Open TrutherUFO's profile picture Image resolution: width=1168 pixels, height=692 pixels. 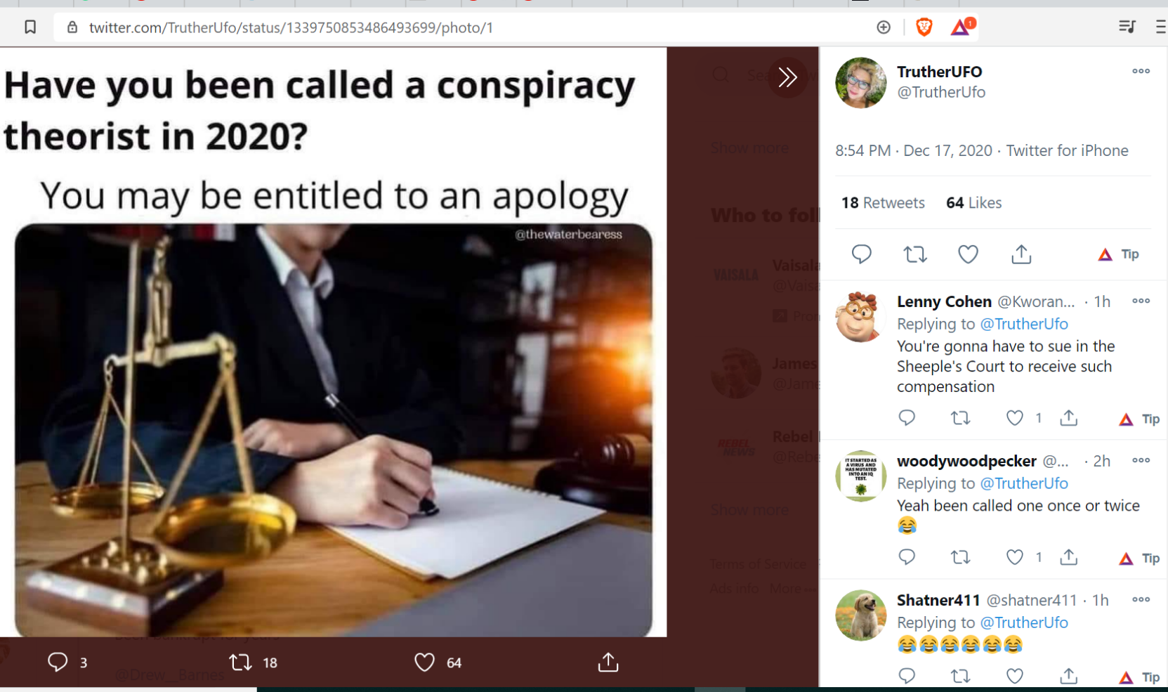coord(860,83)
